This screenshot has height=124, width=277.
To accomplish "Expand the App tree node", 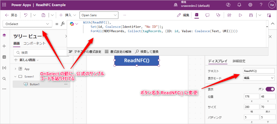I will [x=15, y=69].
